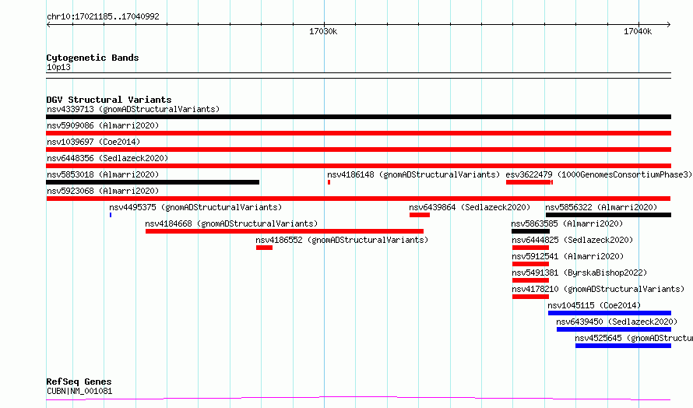Click the red bar under nsv5909086
This screenshot has width=693, height=408.
(358, 133)
